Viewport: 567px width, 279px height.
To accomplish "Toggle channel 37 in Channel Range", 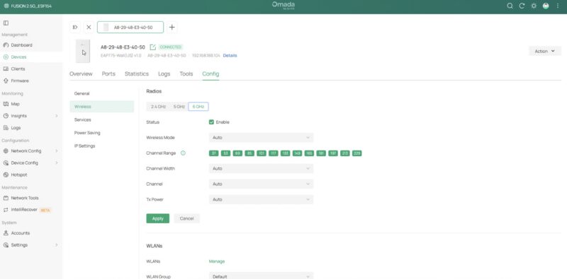I will click(x=214, y=153).
